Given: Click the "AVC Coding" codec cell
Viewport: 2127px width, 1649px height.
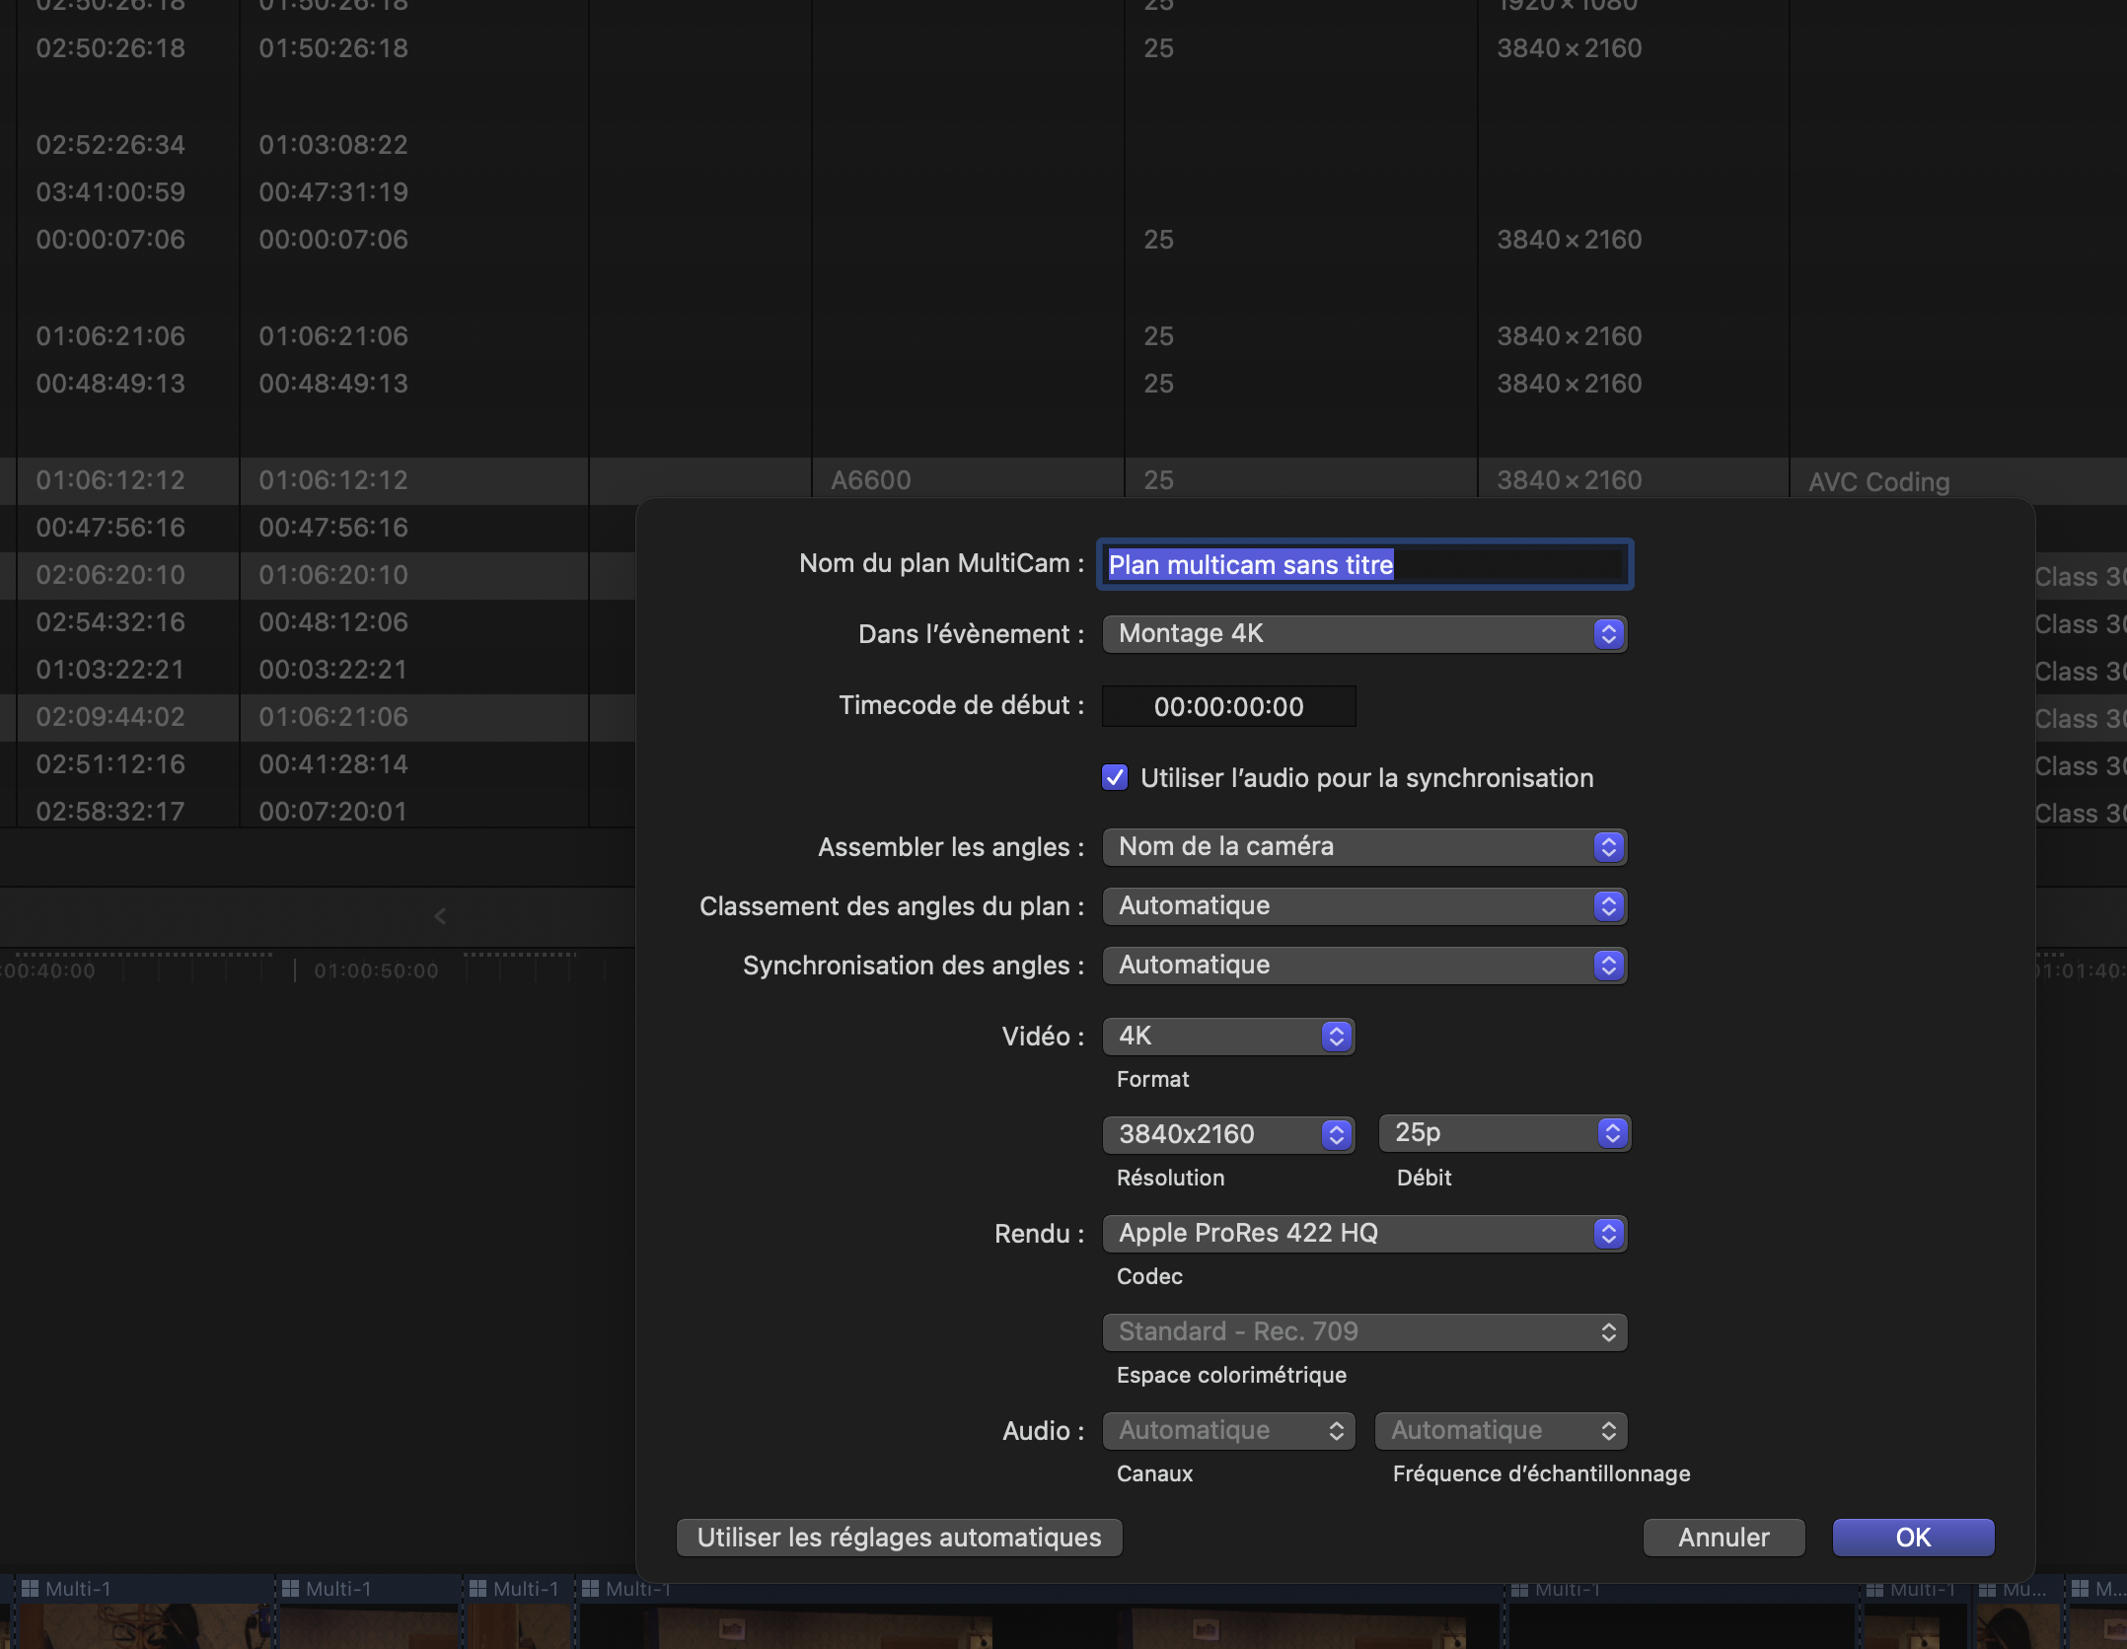Looking at the screenshot, I should [1878, 481].
